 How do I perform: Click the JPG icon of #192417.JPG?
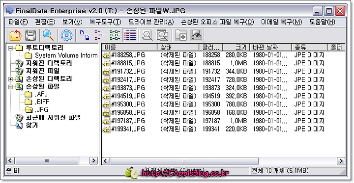[x=106, y=80]
